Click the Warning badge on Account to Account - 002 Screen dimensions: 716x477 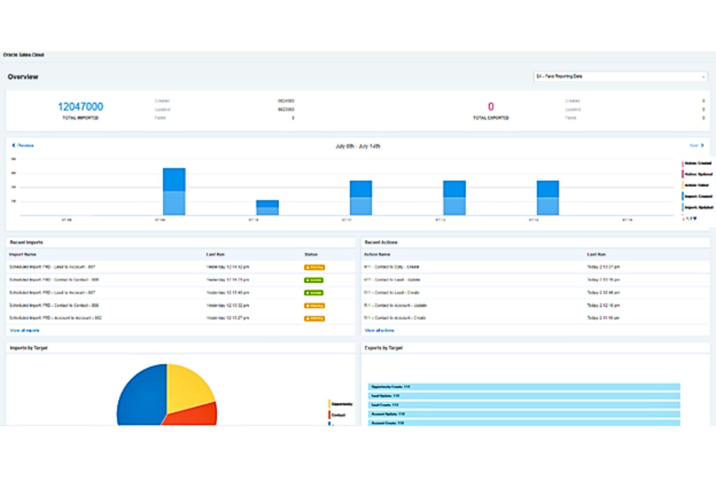click(314, 318)
